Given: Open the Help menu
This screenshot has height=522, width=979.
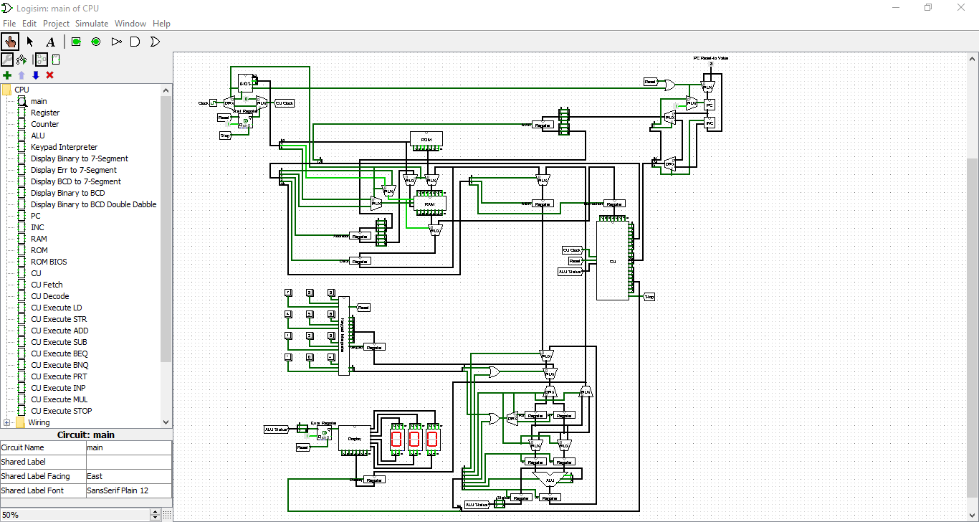Looking at the screenshot, I should click(x=162, y=24).
